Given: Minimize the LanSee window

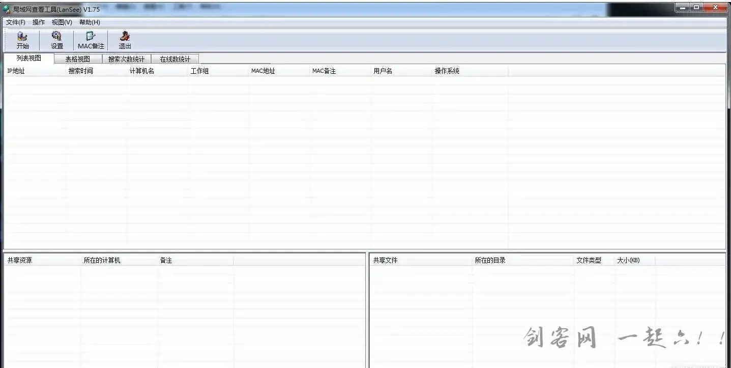Looking at the screenshot, I should (x=683, y=7).
